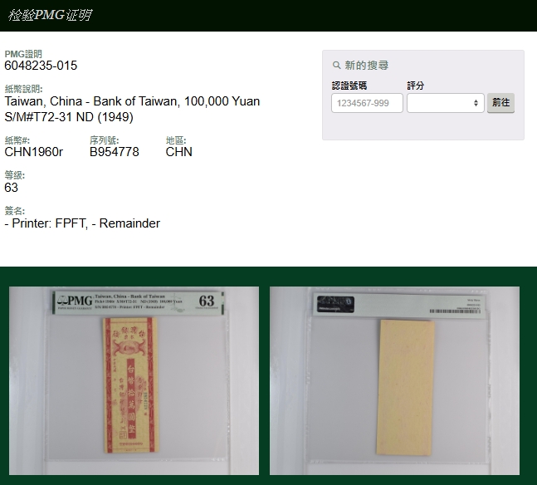Select the note number CHN1960r
Screen dimensions: 537x485
pyautogui.click(x=33, y=152)
